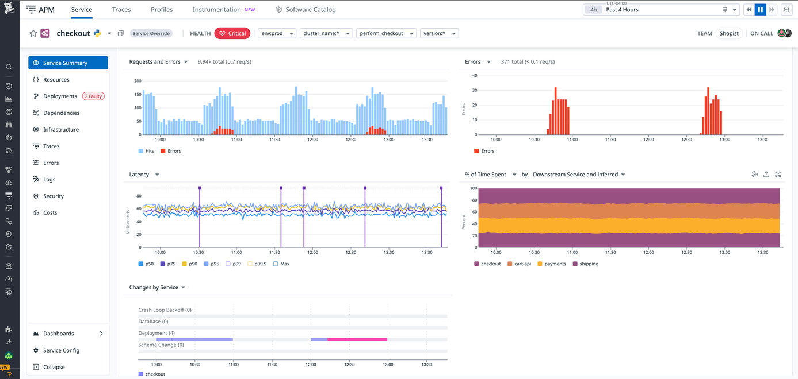Click payments color swatch in legend

point(540,264)
